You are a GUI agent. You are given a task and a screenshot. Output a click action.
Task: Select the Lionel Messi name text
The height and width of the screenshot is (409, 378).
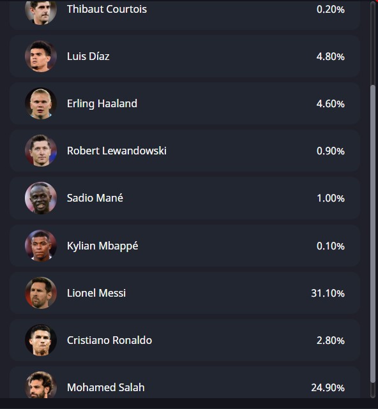(x=96, y=293)
